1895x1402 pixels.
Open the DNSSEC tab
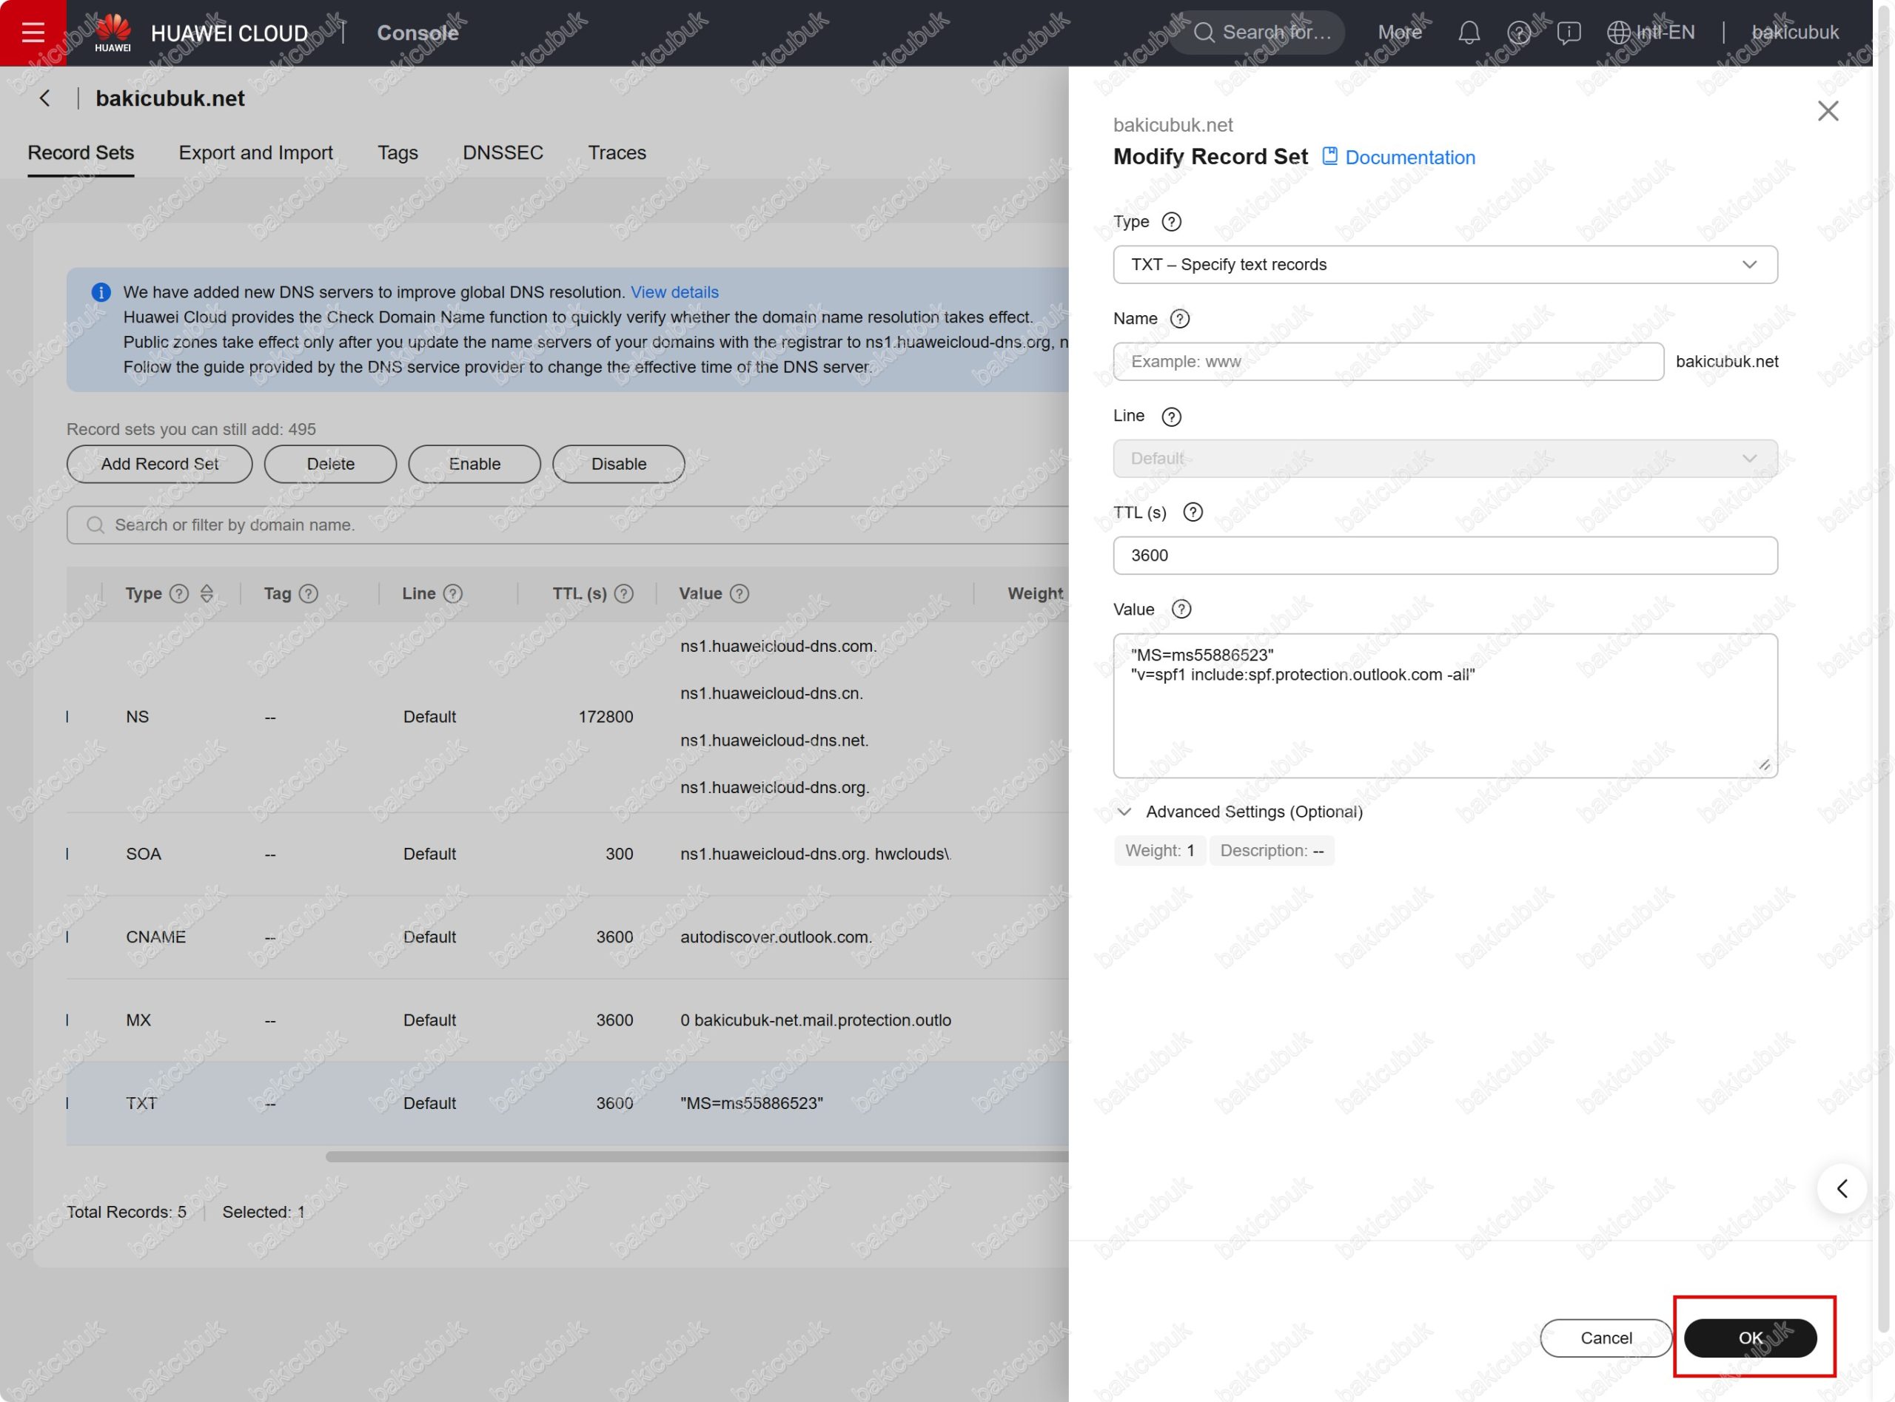503,152
